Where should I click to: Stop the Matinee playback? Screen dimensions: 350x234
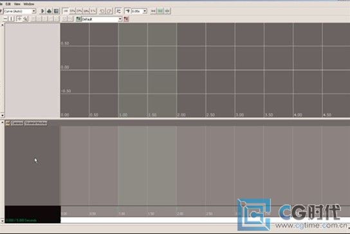pyautogui.click(x=57, y=11)
